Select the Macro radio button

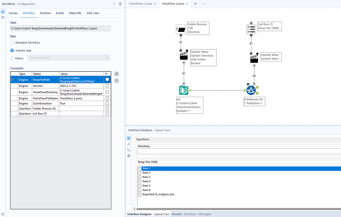pos(12,58)
